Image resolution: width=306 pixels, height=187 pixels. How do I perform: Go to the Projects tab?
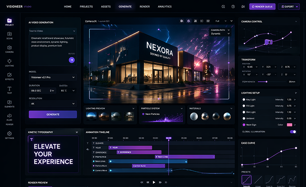pyautogui.click(x=86, y=7)
